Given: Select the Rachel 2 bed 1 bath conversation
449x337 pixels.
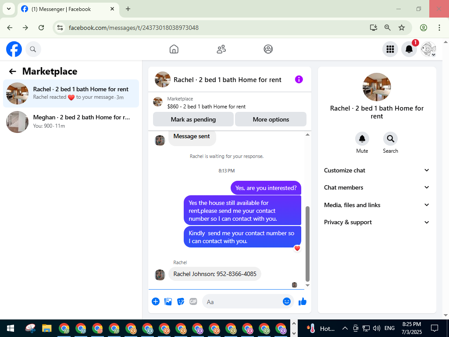Looking at the screenshot, I should (x=71, y=93).
